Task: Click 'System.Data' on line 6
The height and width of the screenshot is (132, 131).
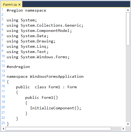Action: (33, 36)
